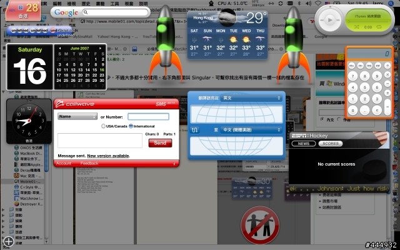The image size is (400, 250).
Task: Click calculator key 3
Action: tap(377, 99)
